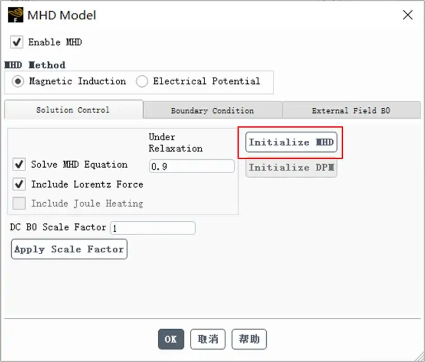The image size is (425, 362).
Task: Close the MHD Model dialog
Action: (408, 15)
